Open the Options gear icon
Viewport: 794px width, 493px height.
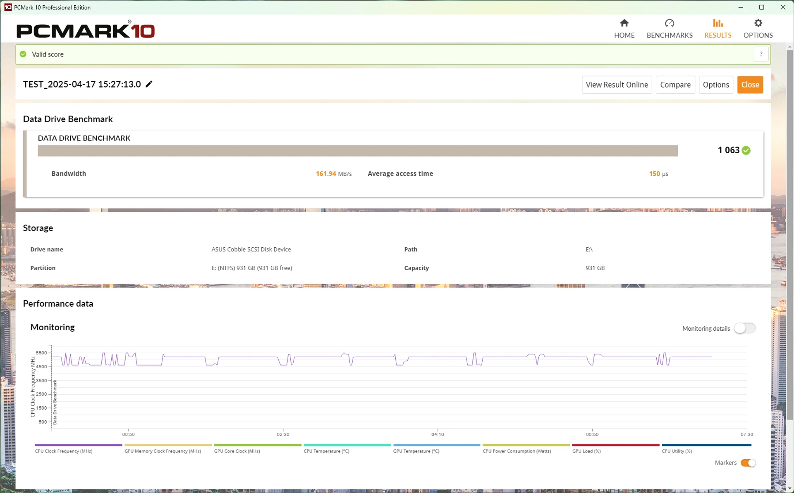click(758, 23)
